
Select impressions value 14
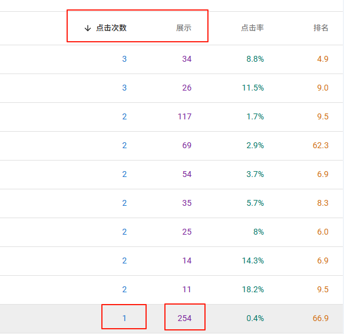[x=187, y=260]
